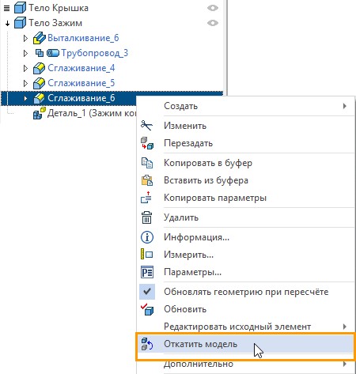
Task: Click the Откатить модель rollback icon
Action: (x=147, y=344)
